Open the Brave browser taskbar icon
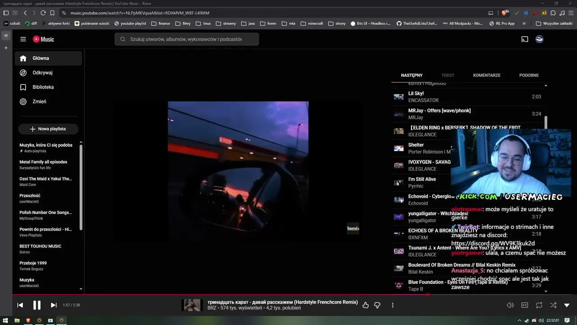This screenshot has width=577, height=325. pyautogui.click(x=28, y=320)
